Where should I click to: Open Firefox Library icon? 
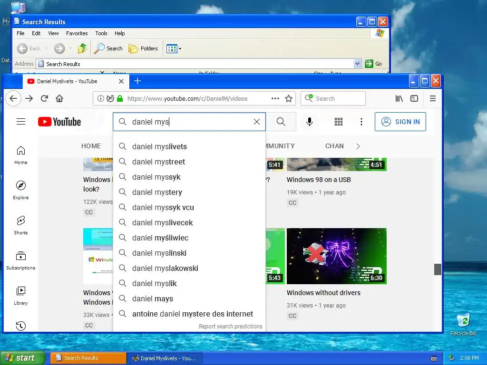399,98
